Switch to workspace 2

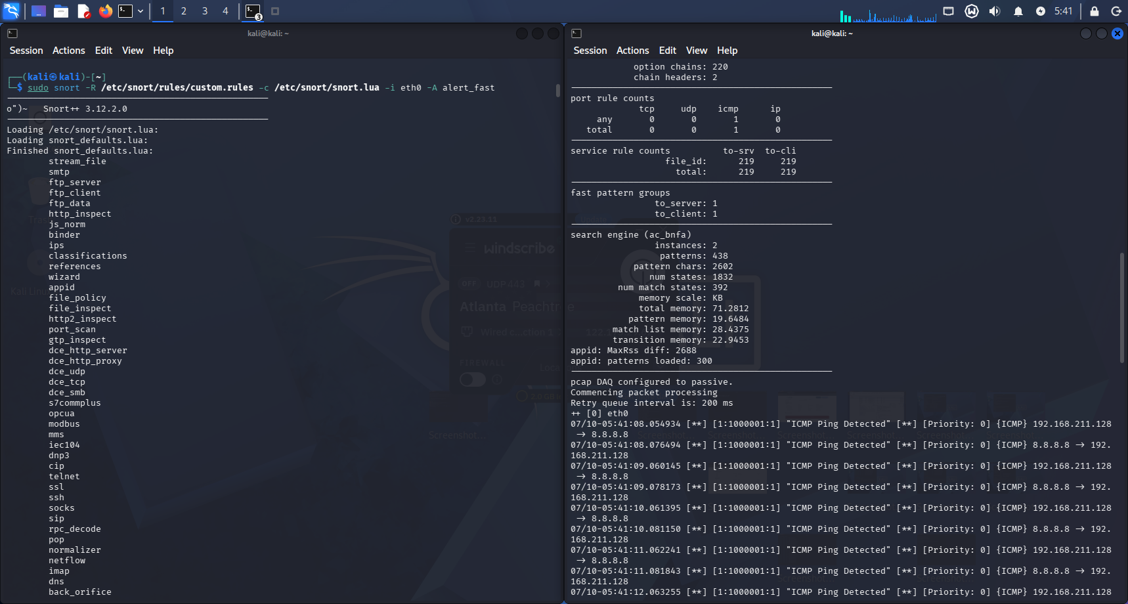[x=184, y=11]
